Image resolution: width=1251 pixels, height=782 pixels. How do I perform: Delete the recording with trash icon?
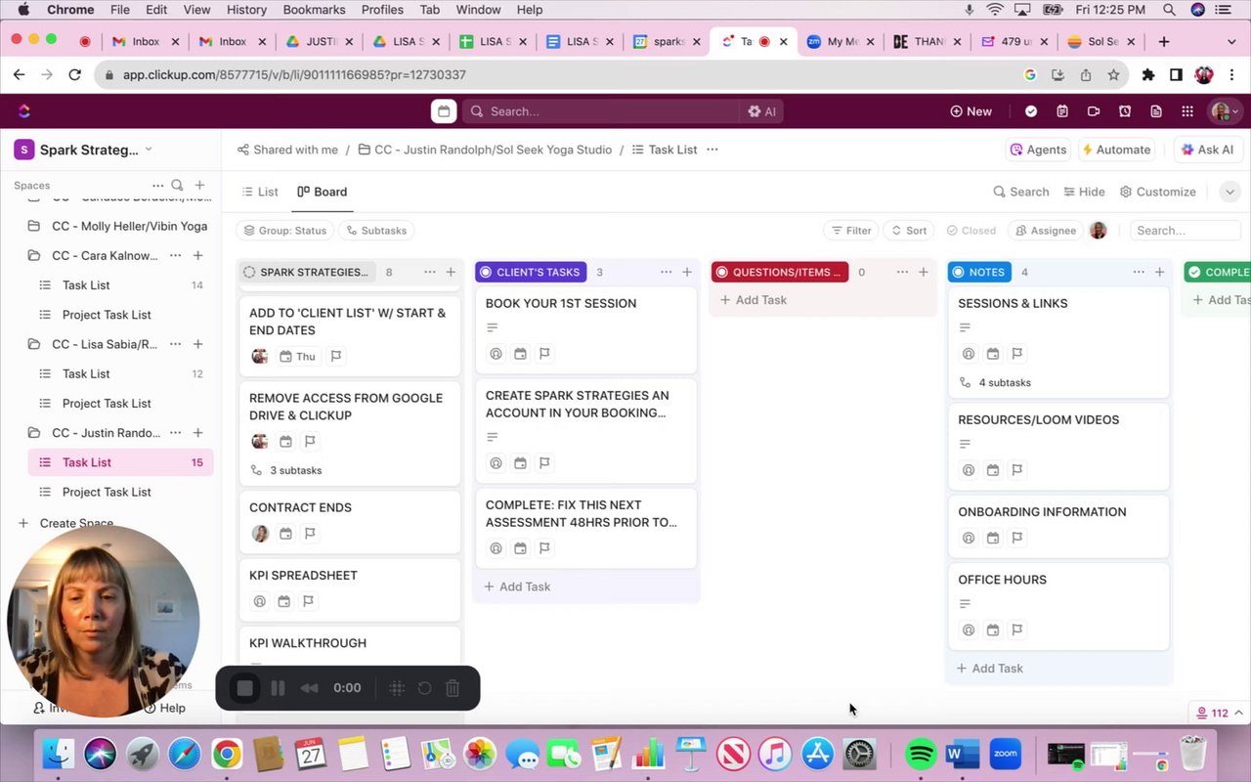(x=453, y=688)
